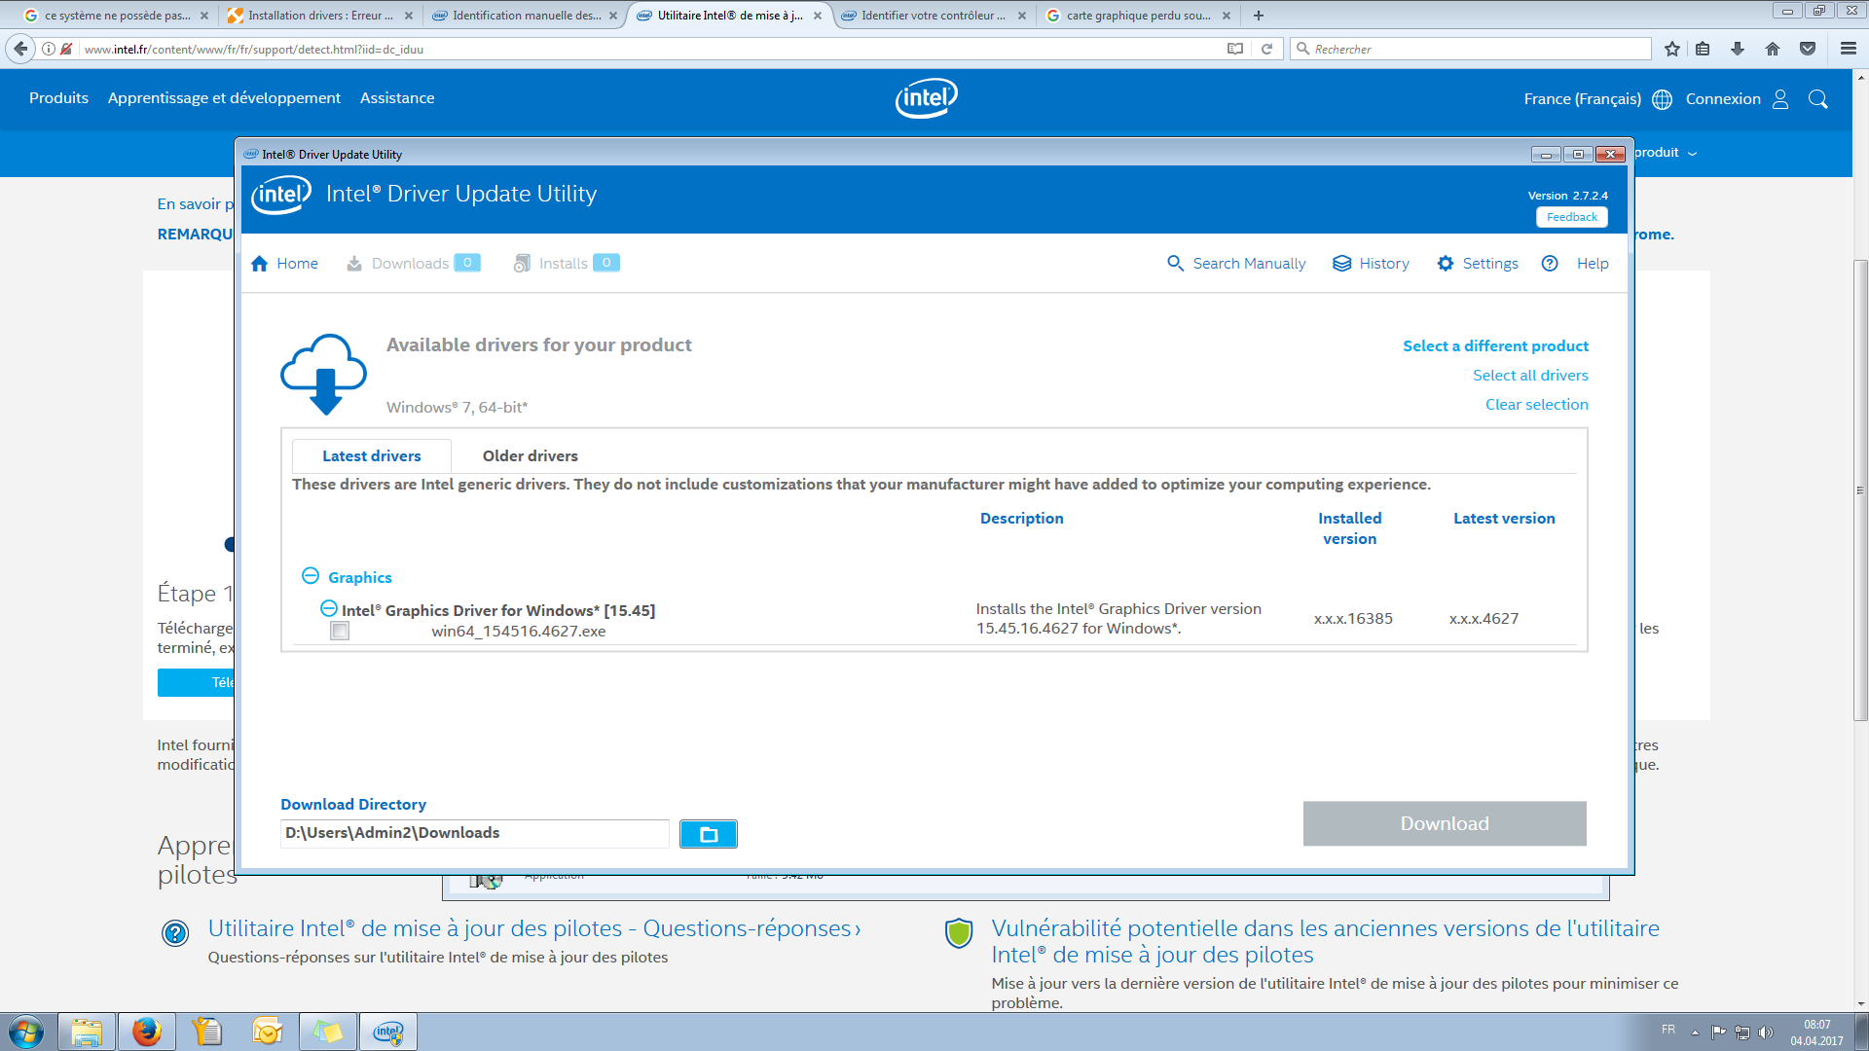Switch to 'Installation drivers : Erreur' tab
The height and width of the screenshot is (1051, 1869).
319,16
